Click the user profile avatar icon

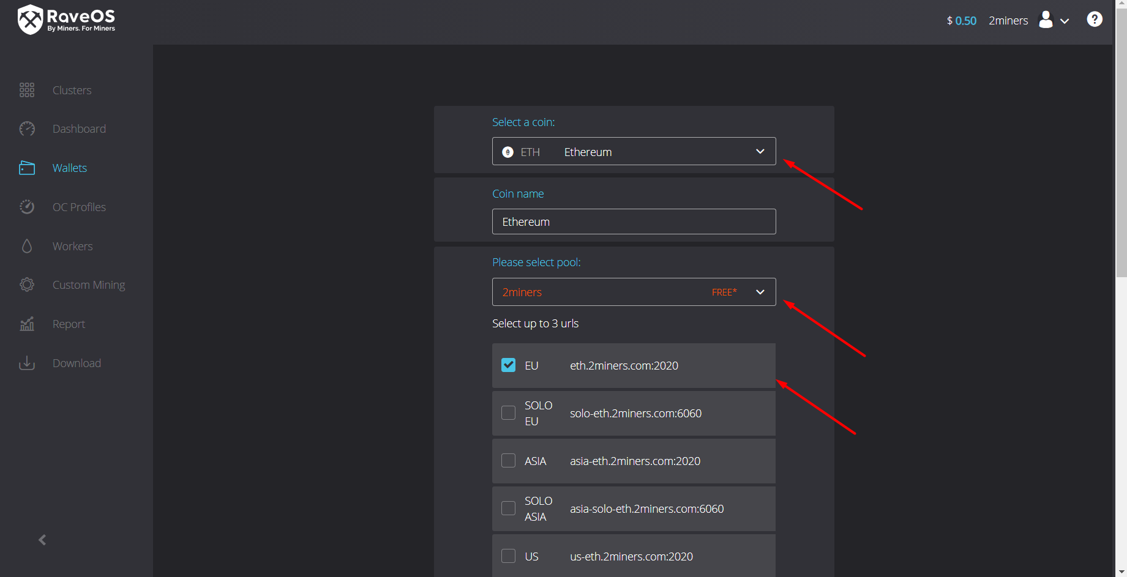[1046, 20]
